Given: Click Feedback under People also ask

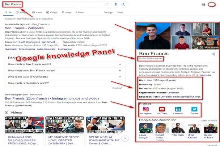Looking at the screenshot, I should tap(117, 88).
